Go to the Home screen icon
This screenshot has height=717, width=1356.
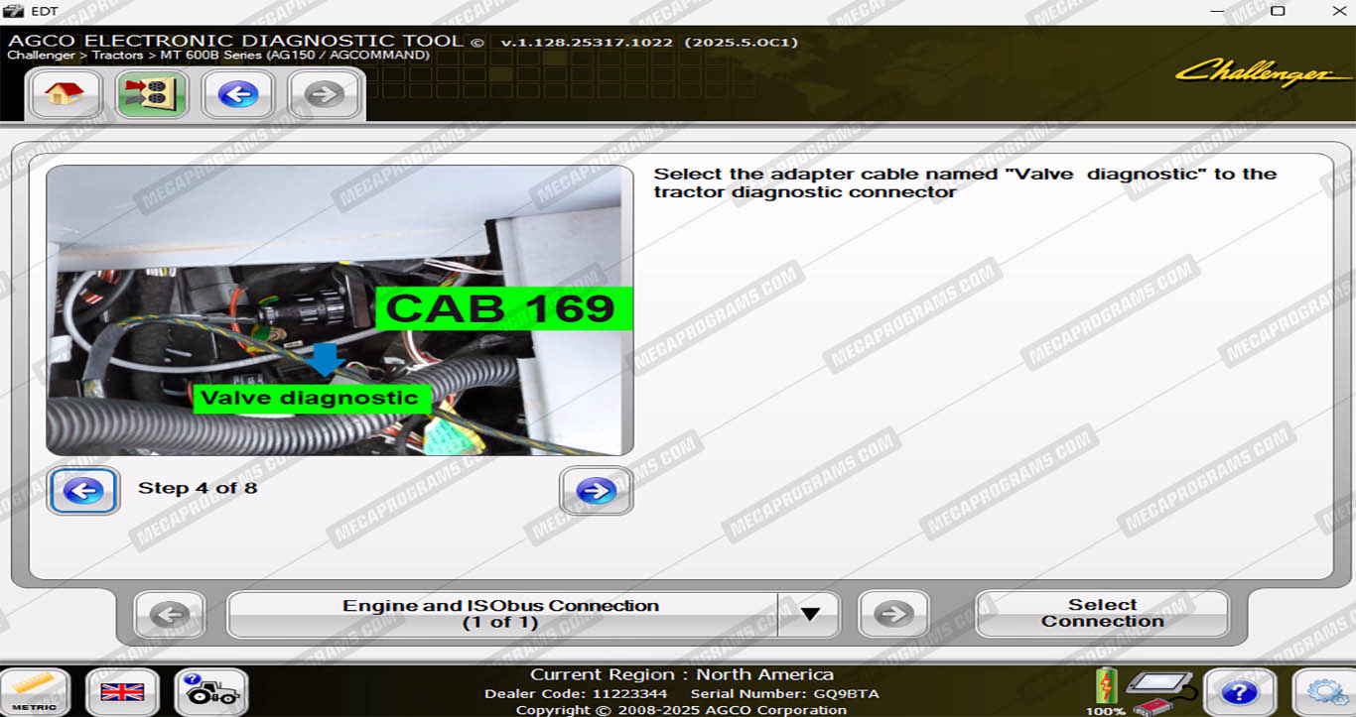66,95
